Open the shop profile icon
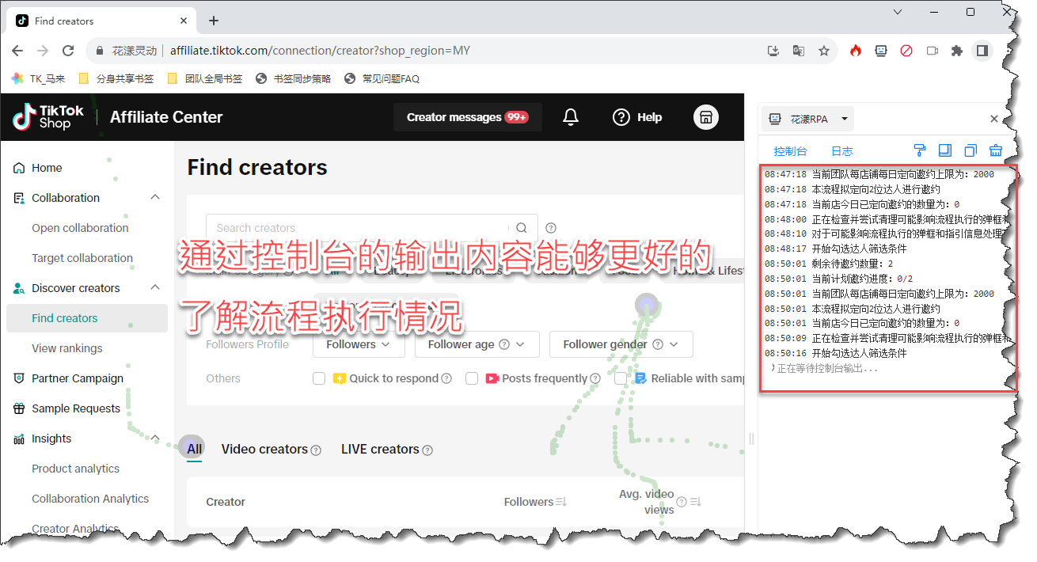 (705, 117)
